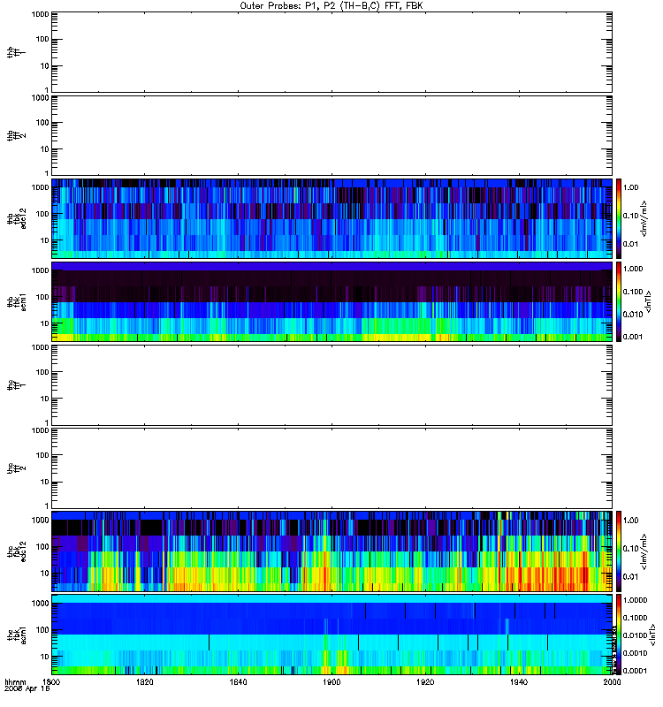The height and width of the screenshot is (707, 663).
Task: Click the thb fbk edc12 spectrogram panel
Action: click(x=332, y=218)
